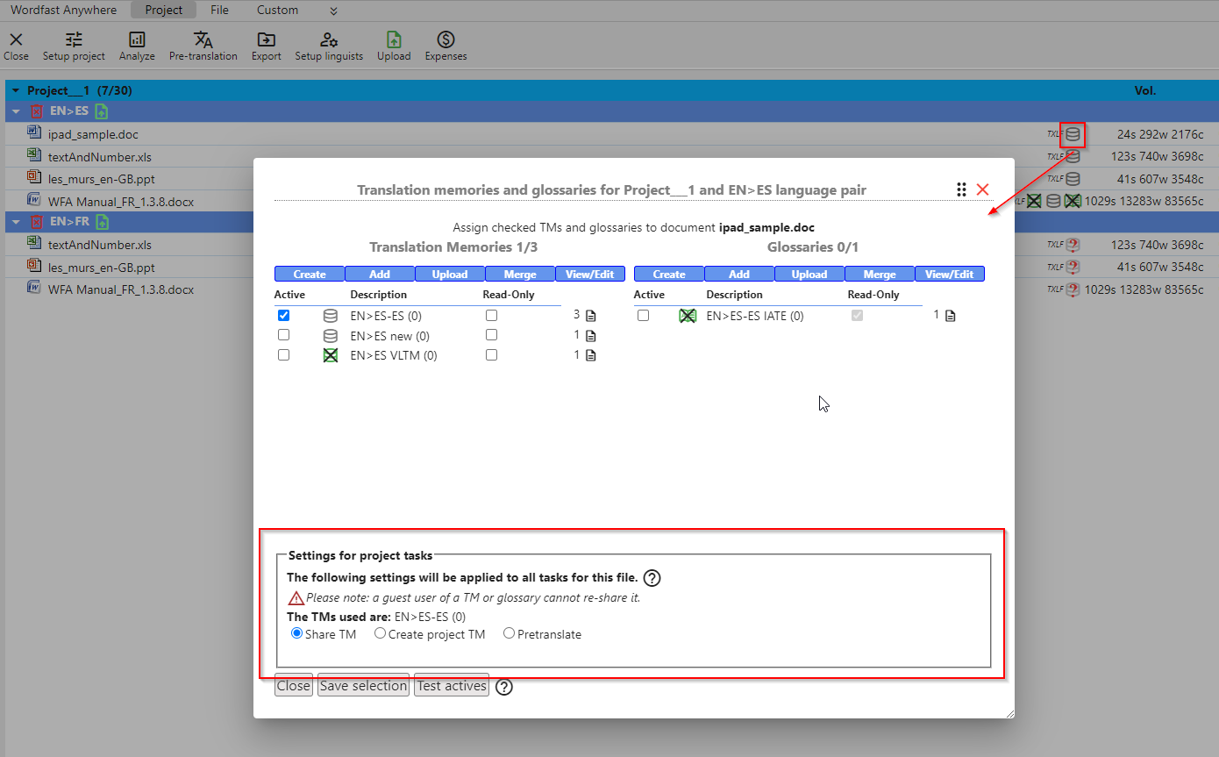Expand the double-chevron in the menu bar
This screenshot has height=757, width=1219.
point(333,11)
